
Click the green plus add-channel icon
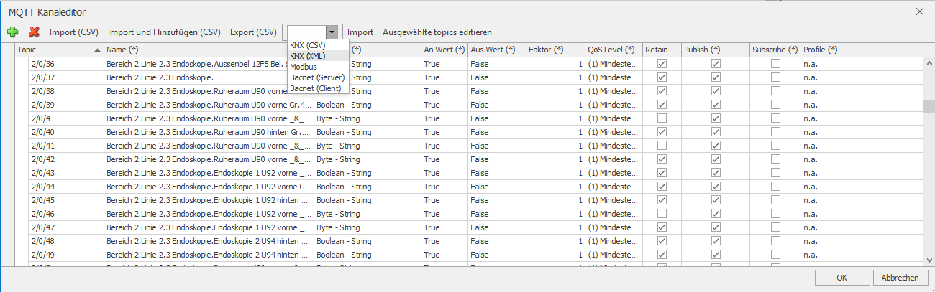12,32
